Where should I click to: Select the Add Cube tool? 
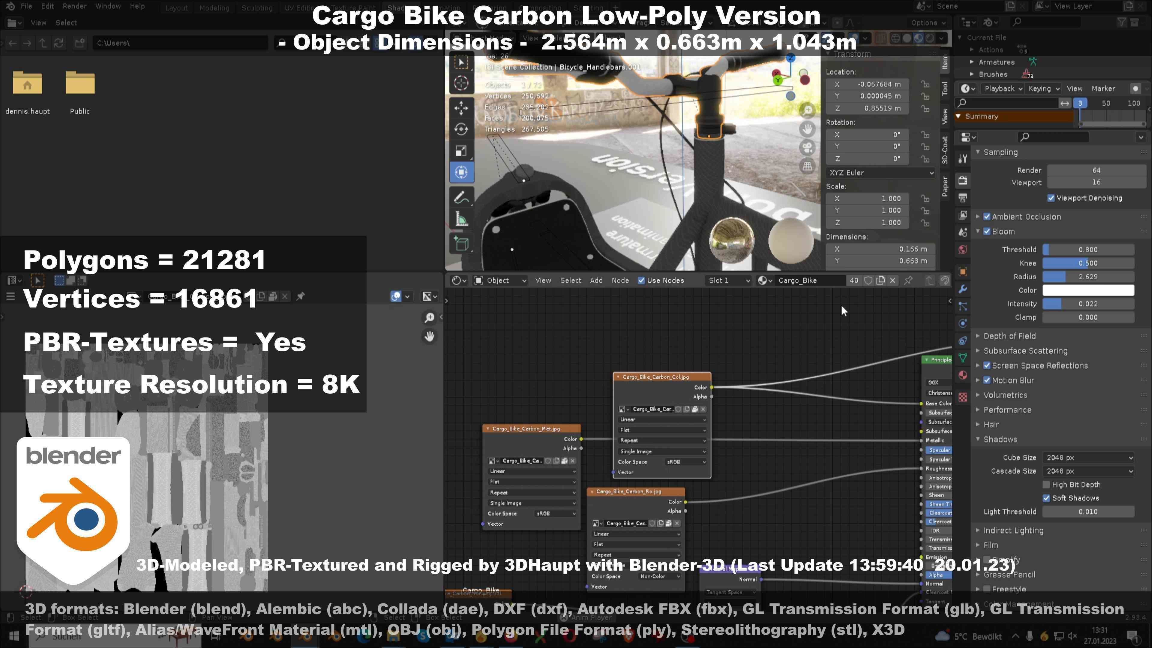(x=461, y=244)
